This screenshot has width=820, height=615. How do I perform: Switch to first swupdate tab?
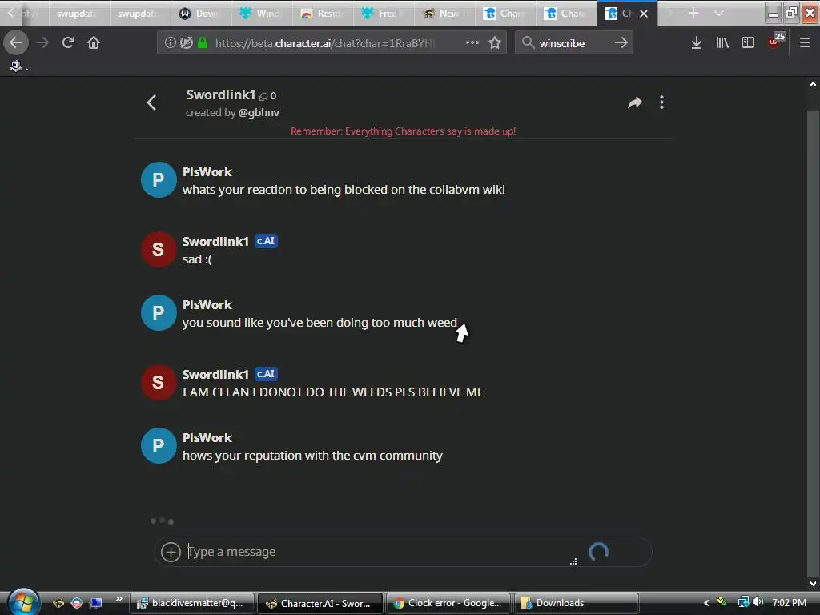79,13
